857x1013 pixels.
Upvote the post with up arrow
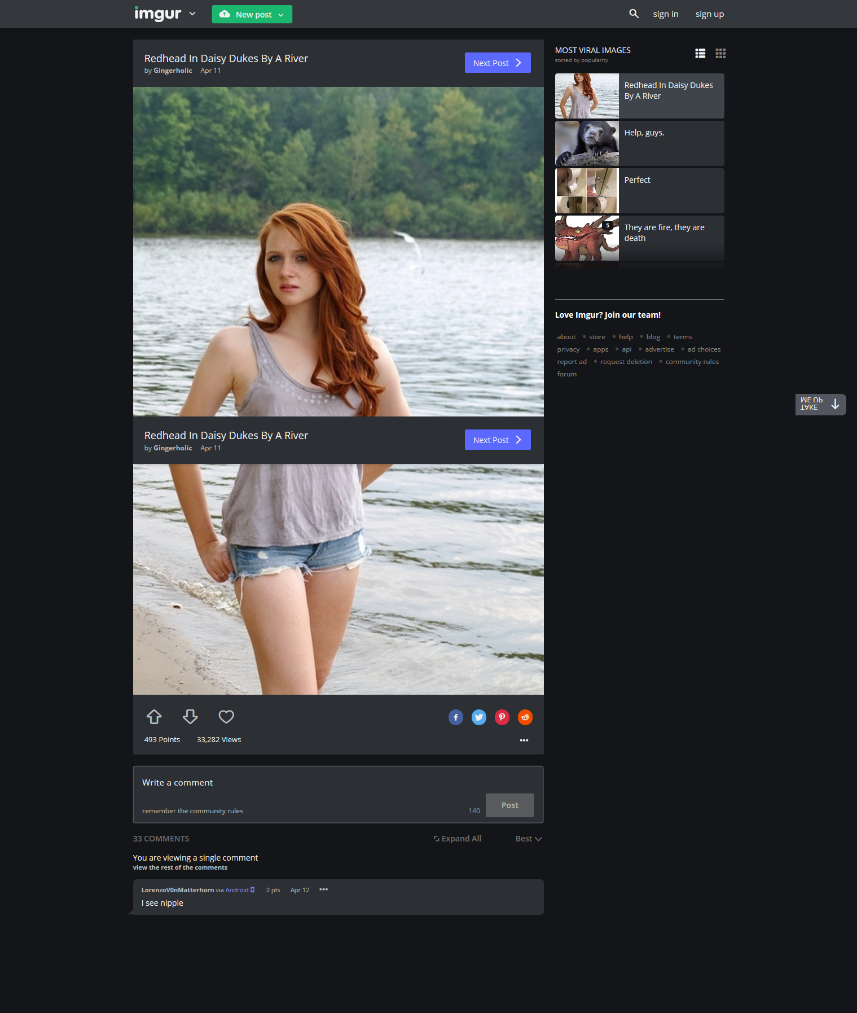[154, 717]
